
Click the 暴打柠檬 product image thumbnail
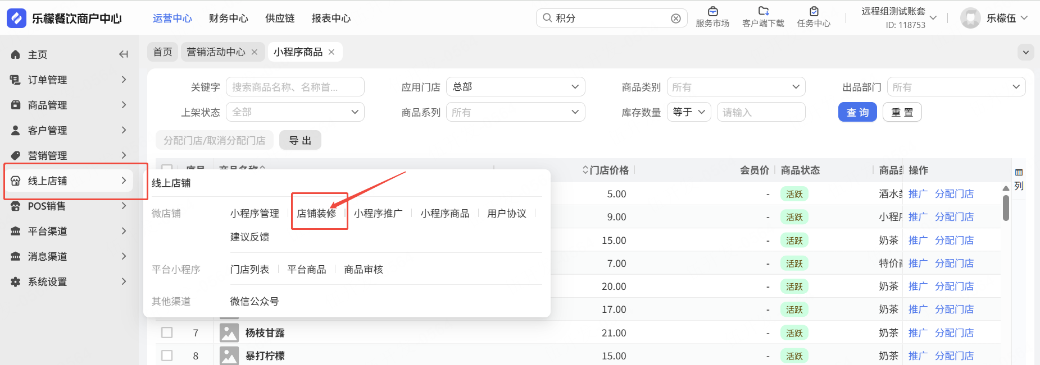pos(229,355)
